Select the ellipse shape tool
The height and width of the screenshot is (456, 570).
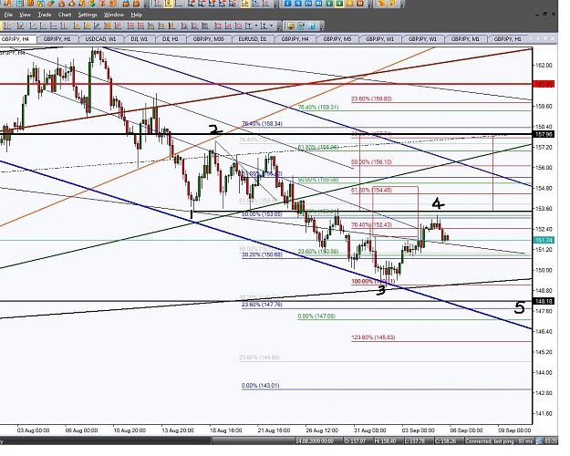[238, 26]
